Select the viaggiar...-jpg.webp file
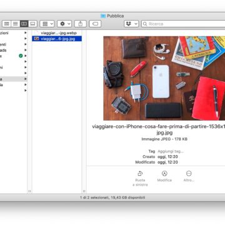Screen dimensions: 225x225 pos(57,33)
